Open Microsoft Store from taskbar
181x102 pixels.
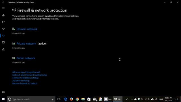(x=89, y=99)
